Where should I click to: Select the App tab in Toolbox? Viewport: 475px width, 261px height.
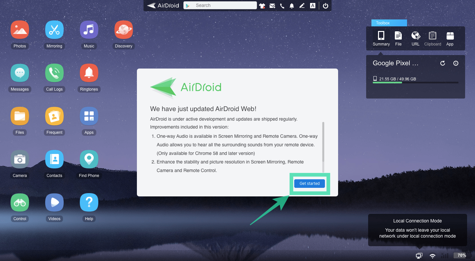[450, 39]
